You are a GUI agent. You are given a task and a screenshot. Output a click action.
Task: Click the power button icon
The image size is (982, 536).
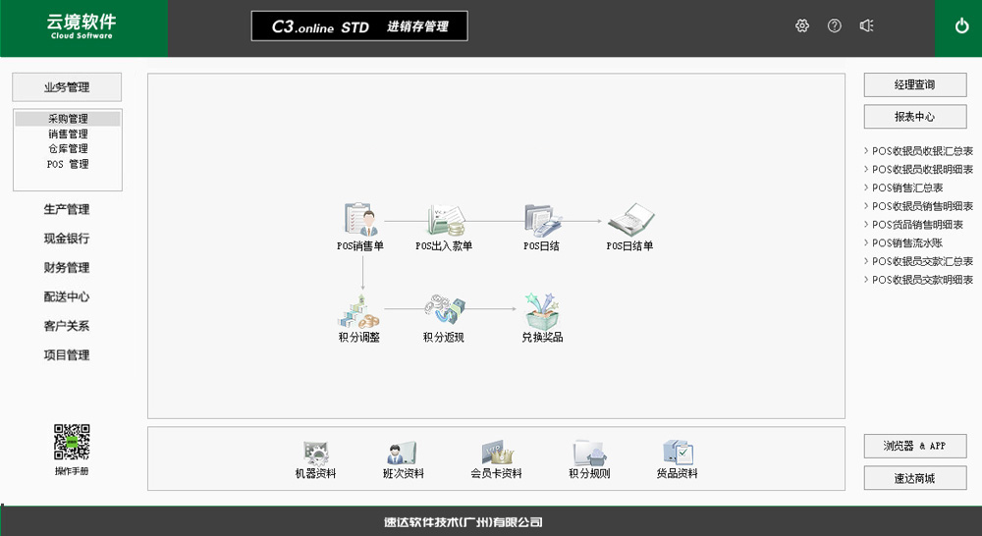(x=962, y=27)
